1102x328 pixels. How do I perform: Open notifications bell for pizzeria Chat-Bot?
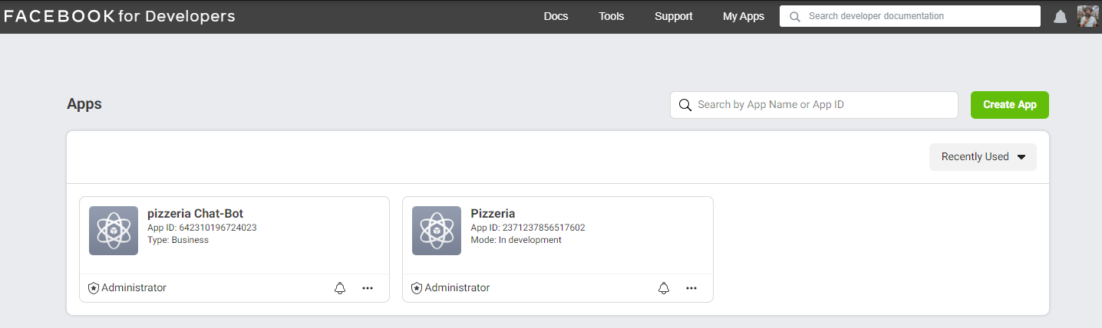click(340, 288)
